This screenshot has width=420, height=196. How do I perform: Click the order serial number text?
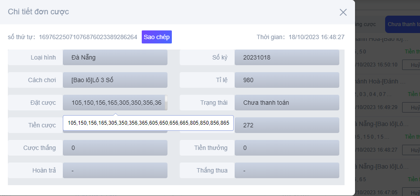[88, 37]
